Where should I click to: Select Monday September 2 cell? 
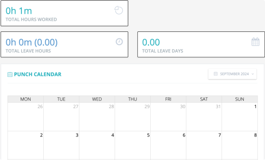pos(26,145)
